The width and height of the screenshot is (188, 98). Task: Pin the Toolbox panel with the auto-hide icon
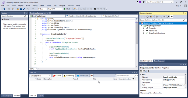(24, 13)
